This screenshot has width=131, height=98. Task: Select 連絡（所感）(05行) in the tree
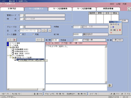(22, 53)
